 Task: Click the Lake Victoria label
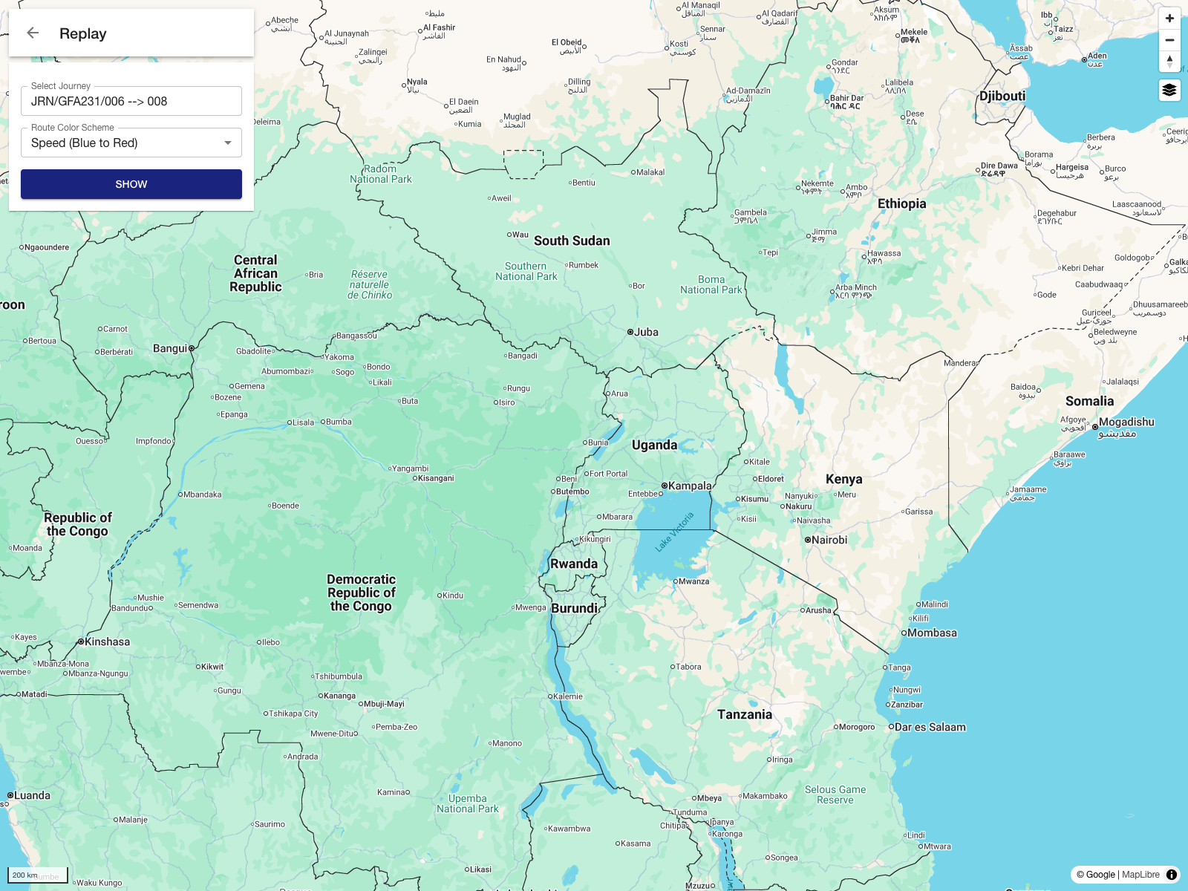pos(674,532)
